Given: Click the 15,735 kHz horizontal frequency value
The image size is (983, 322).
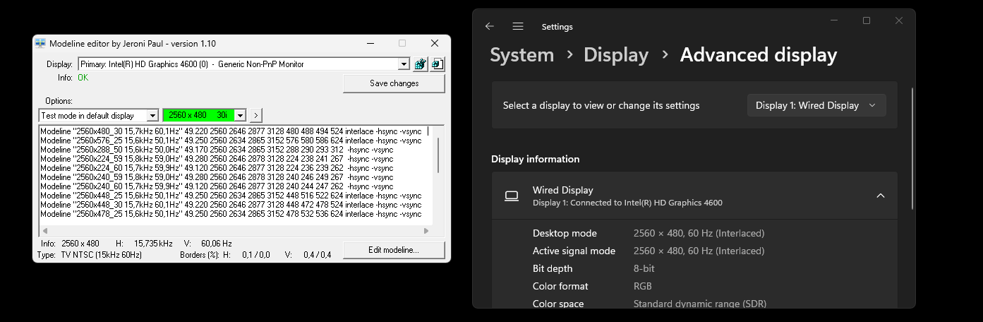Looking at the screenshot, I should 152,244.
